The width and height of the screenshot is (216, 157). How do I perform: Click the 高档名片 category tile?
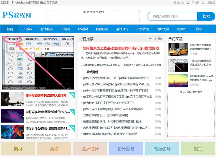coord(162,149)
